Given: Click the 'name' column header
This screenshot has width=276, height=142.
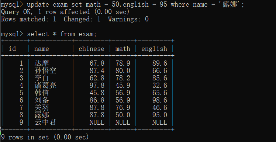Looking at the screenshot, I should 42,49.
